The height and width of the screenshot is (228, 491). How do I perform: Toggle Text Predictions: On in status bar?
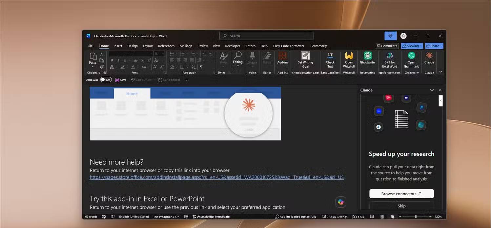pos(166,217)
